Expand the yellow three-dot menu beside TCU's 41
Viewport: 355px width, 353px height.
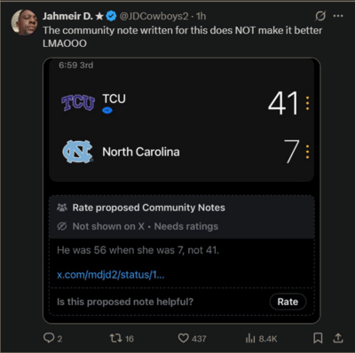tap(308, 103)
